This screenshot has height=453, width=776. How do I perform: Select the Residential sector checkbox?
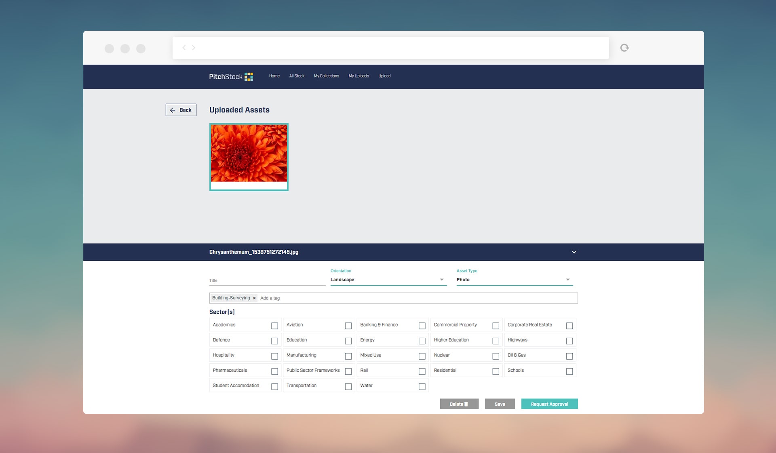(496, 371)
